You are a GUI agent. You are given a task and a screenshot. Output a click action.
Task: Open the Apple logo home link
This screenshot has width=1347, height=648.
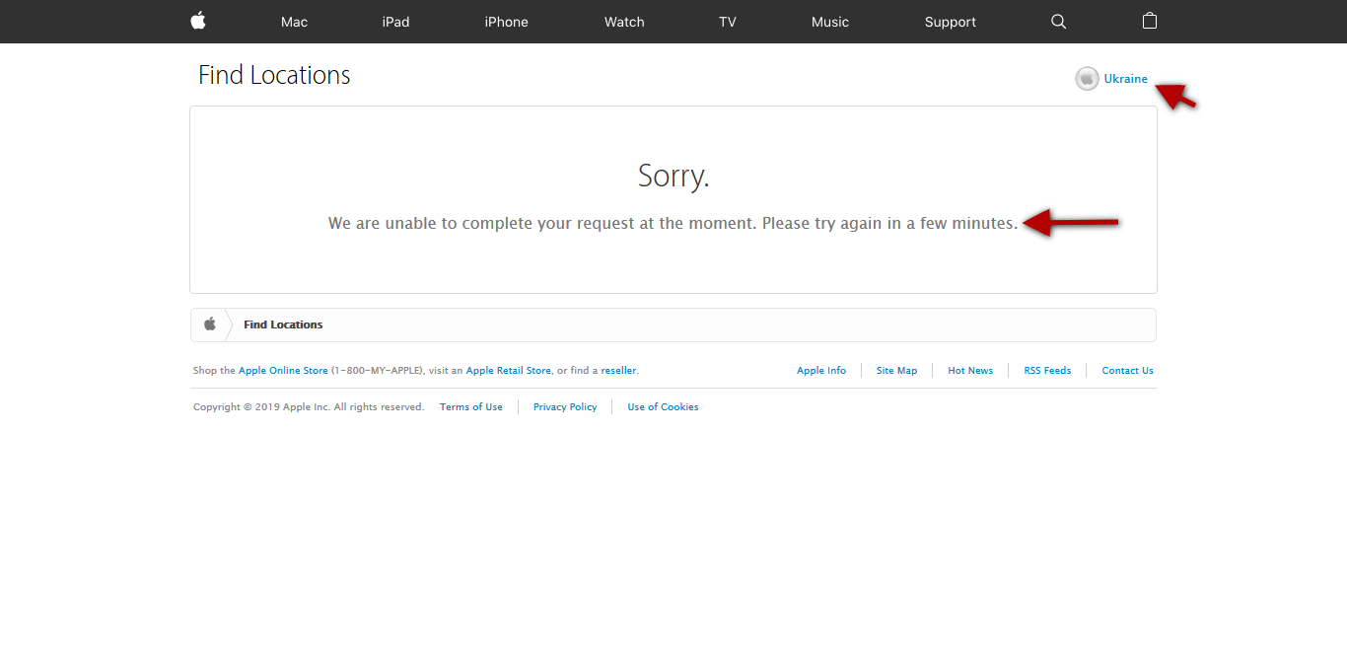pos(198,21)
